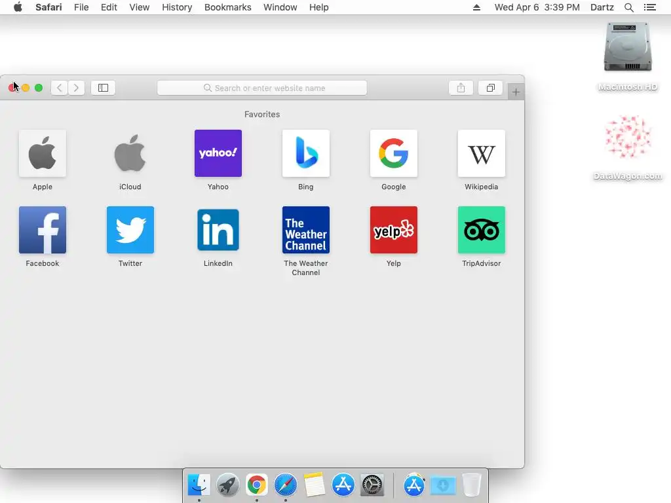Open Spotlight search magnifier
Viewport: 671px width, 503px height.
pos(628,7)
